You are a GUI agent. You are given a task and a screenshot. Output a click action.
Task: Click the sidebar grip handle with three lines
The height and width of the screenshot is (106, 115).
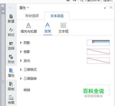3,82
